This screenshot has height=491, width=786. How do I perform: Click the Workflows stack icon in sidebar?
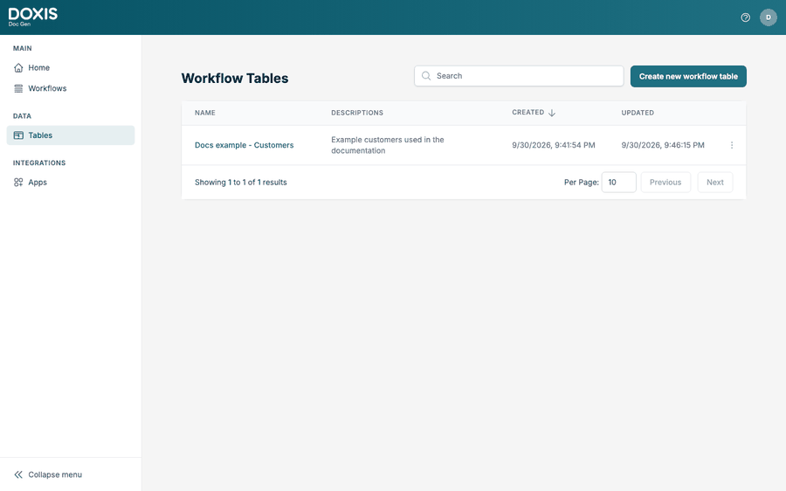point(18,88)
